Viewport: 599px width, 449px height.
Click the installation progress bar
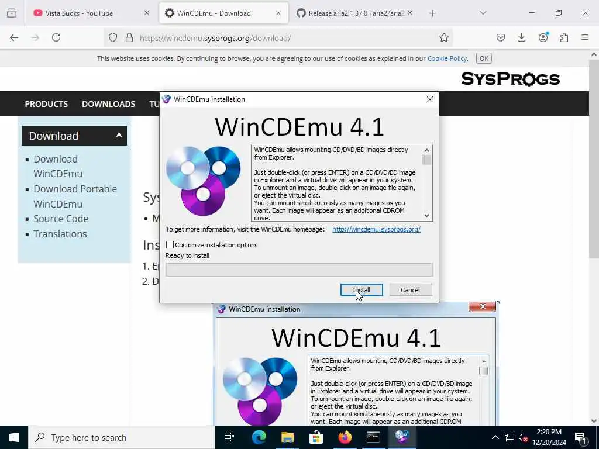[299, 270]
